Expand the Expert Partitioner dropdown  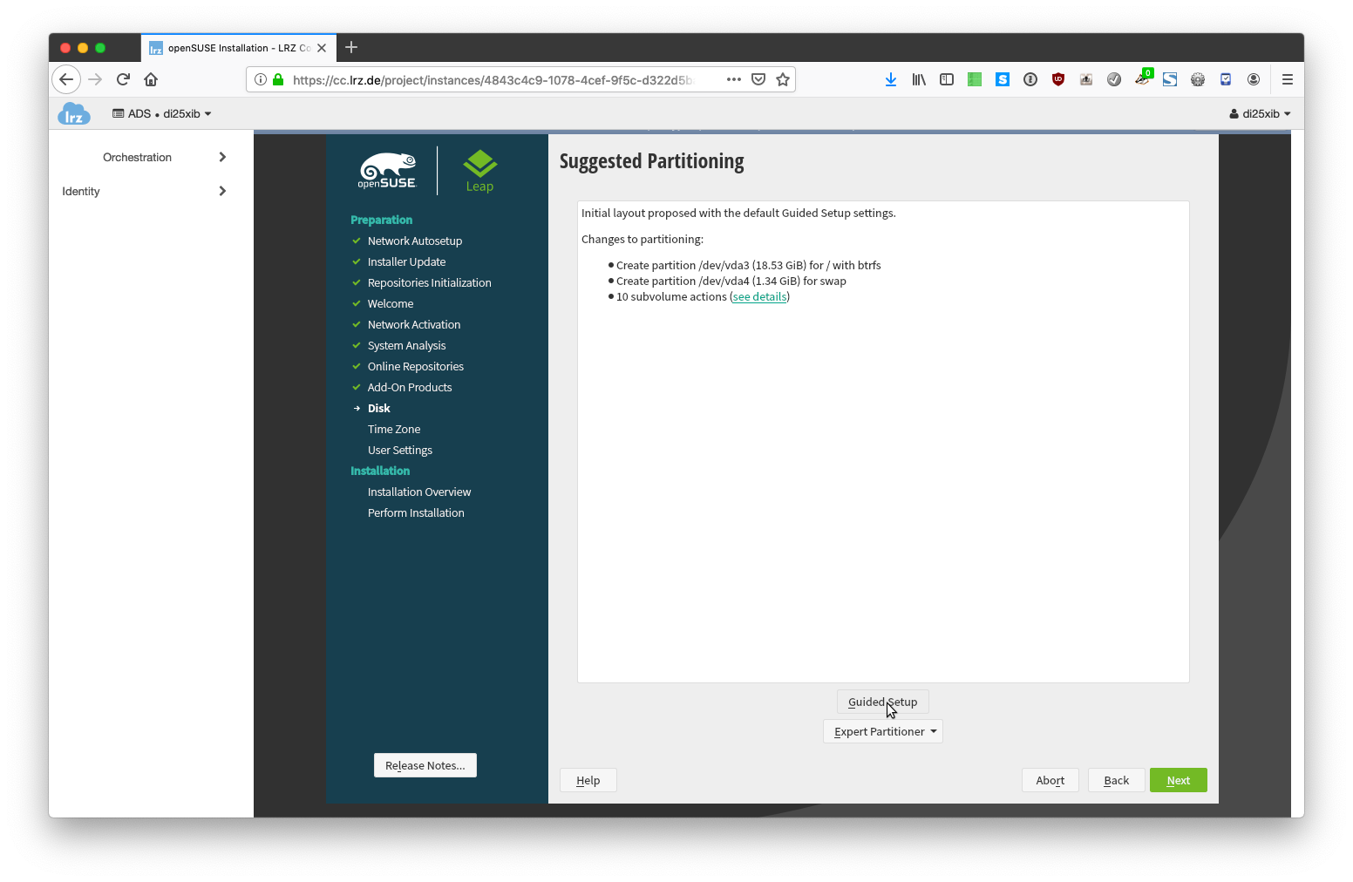point(882,731)
